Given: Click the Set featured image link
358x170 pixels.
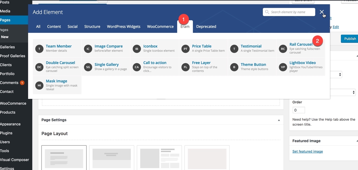Looking at the screenshot, I should (307, 151).
